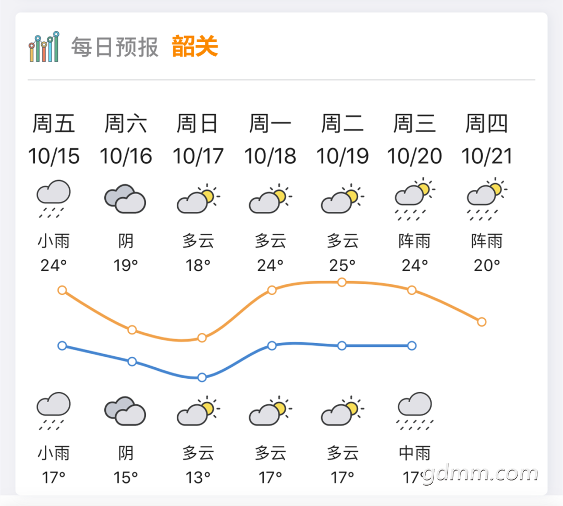Click the daytime shower icon for 10/21
This screenshot has width=563, height=506.
487,199
